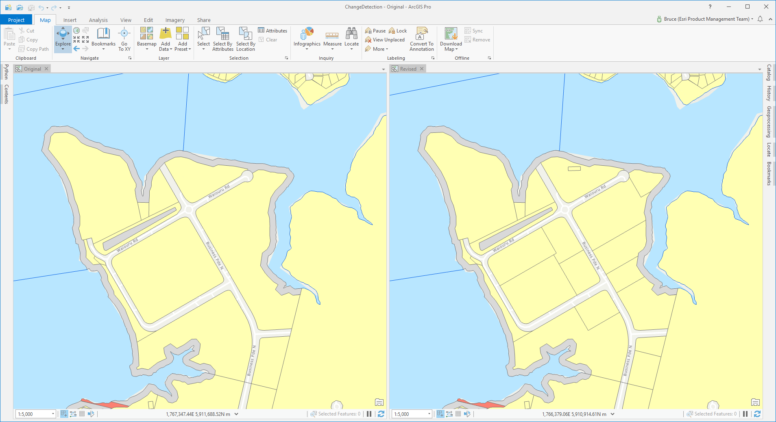Expand the Infographics dropdown
The width and height of the screenshot is (776, 422).
click(307, 49)
